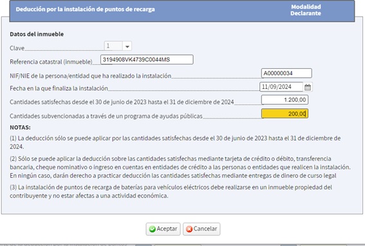Expand the Clave dropdown arrow
365x246 pixels.
click(x=127, y=46)
